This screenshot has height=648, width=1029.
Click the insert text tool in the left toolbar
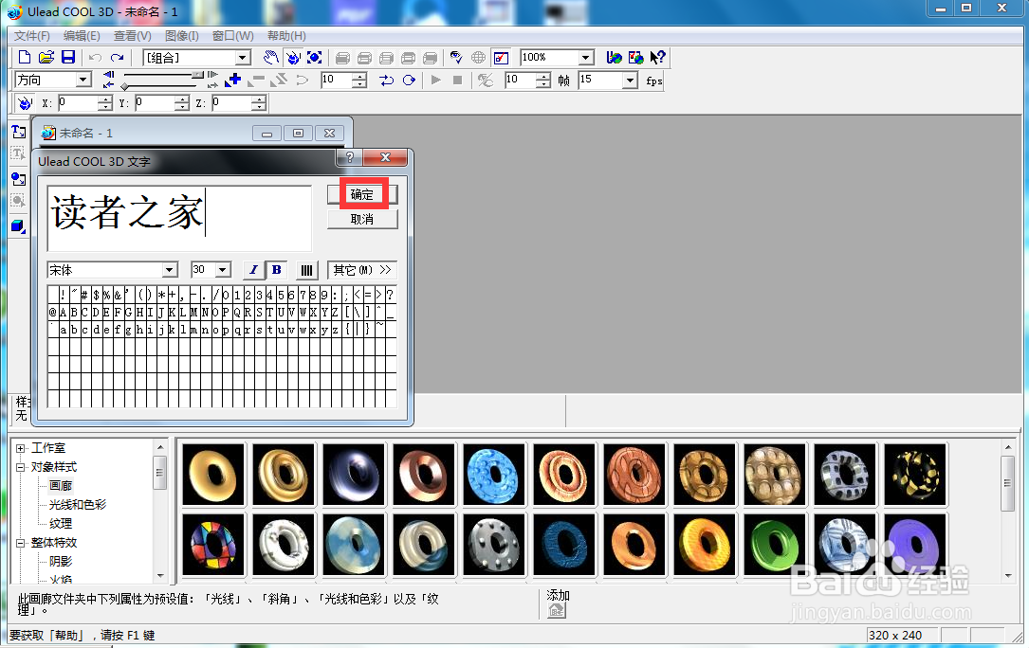click(x=18, y=132)
